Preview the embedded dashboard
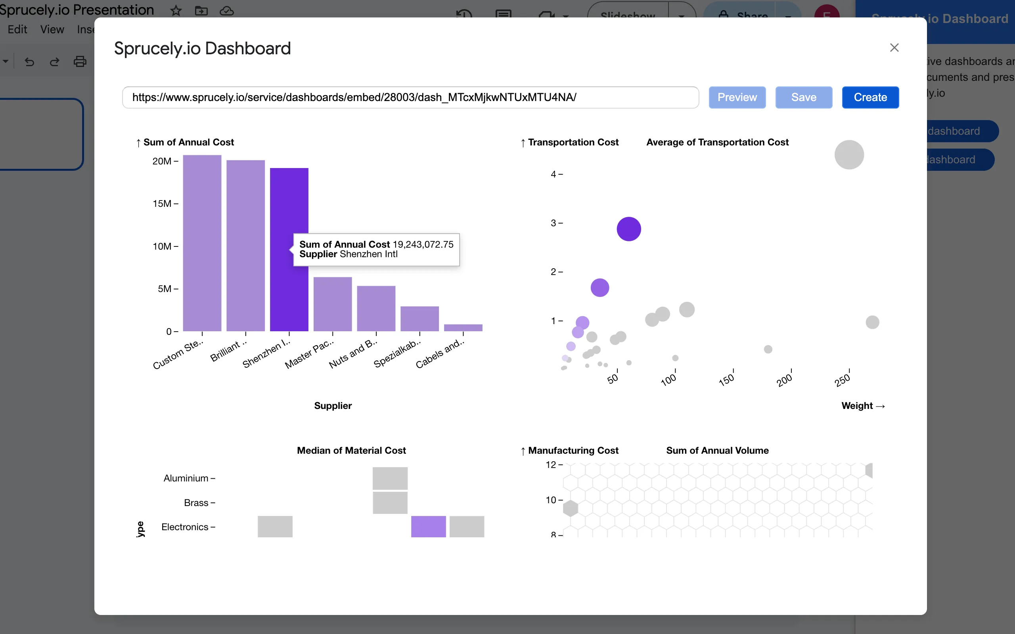 pos(737,97)
